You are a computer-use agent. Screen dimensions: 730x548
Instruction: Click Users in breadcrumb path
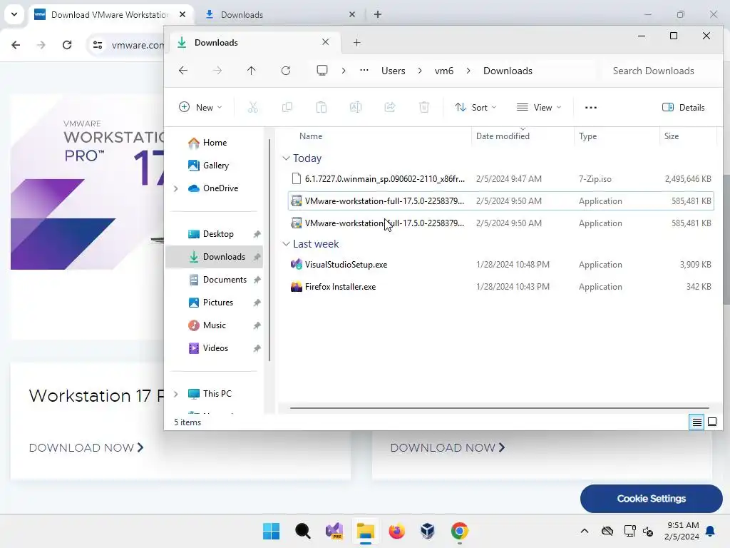point(393,71)
